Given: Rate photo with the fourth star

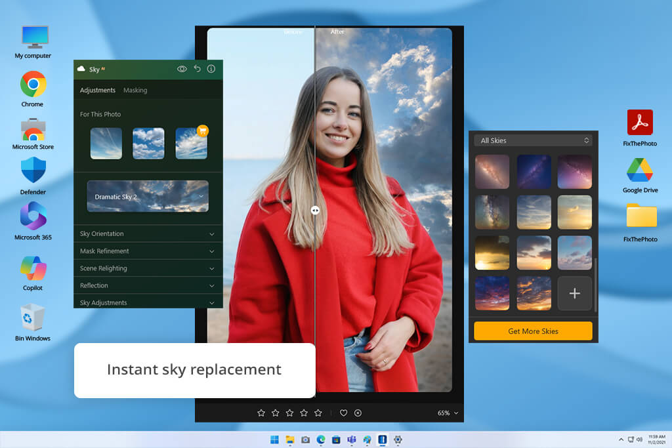Looking at the screenshot, I should pos(304,413).
